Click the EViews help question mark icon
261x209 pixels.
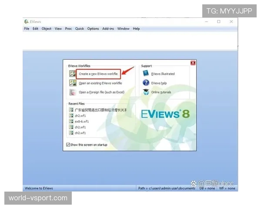click(146, 83)
